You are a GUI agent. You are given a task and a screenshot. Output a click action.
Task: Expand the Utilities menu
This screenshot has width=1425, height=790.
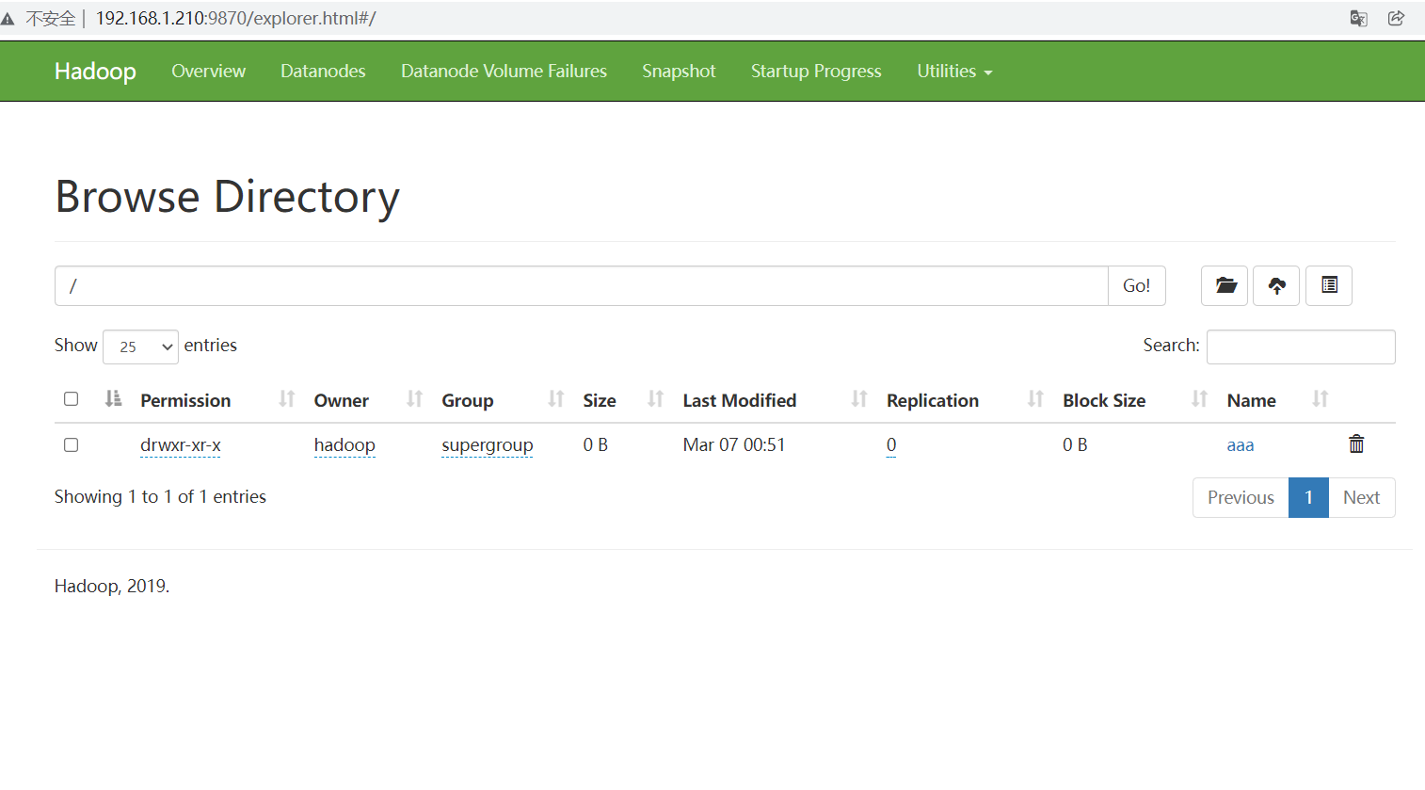tap(954, 71)
